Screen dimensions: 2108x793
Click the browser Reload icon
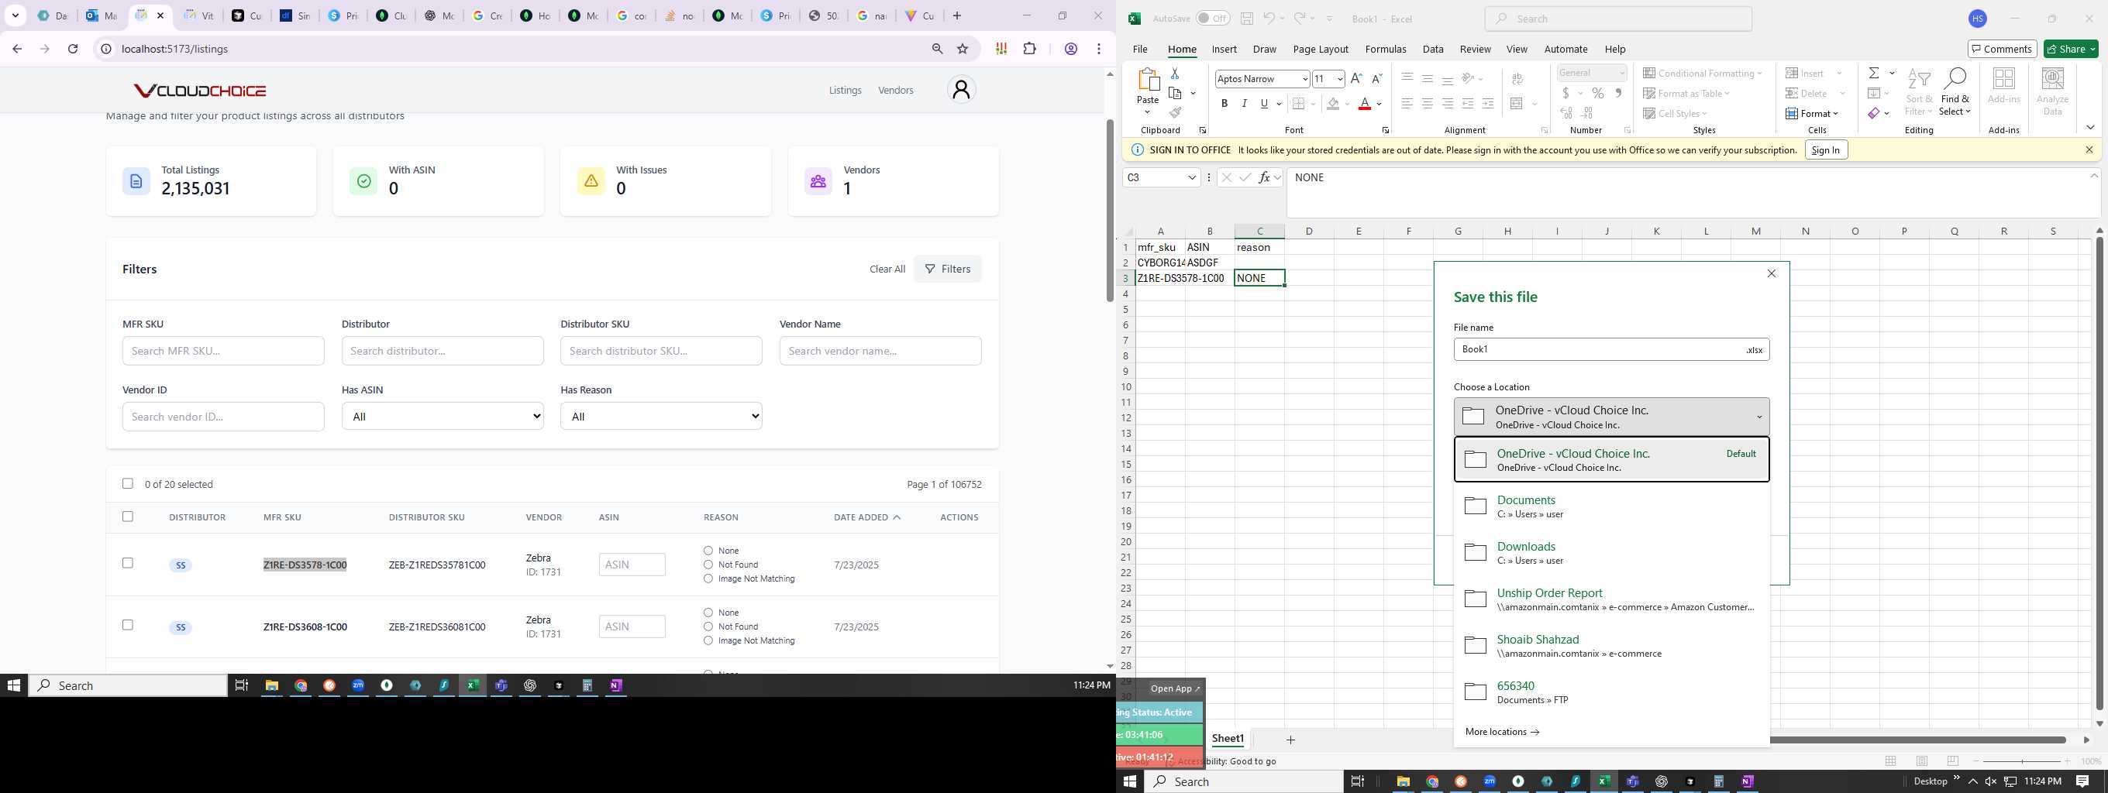(x=73, y=49)
